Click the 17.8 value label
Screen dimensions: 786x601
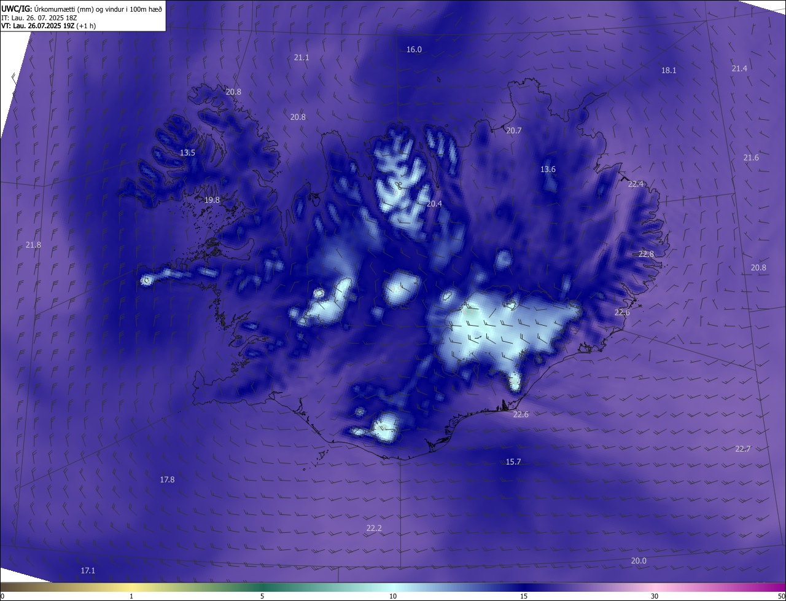[x=167, y=479]
